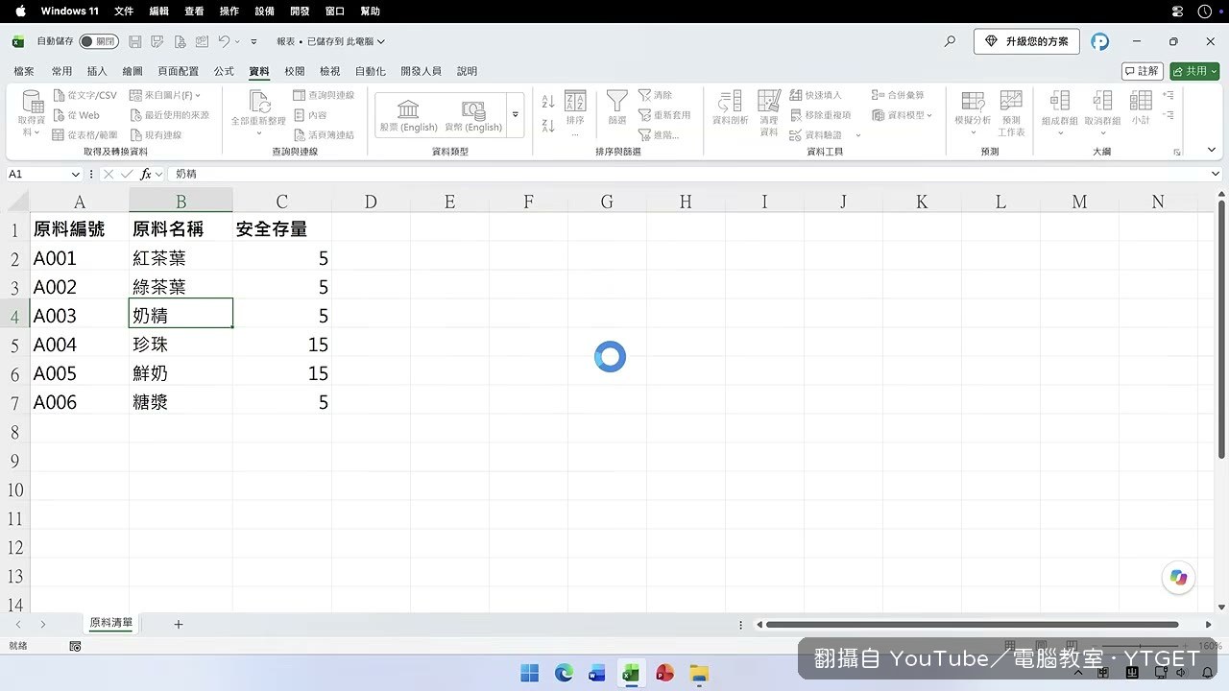Open Microsoft Edge from the taskbar

pos(564,673)
